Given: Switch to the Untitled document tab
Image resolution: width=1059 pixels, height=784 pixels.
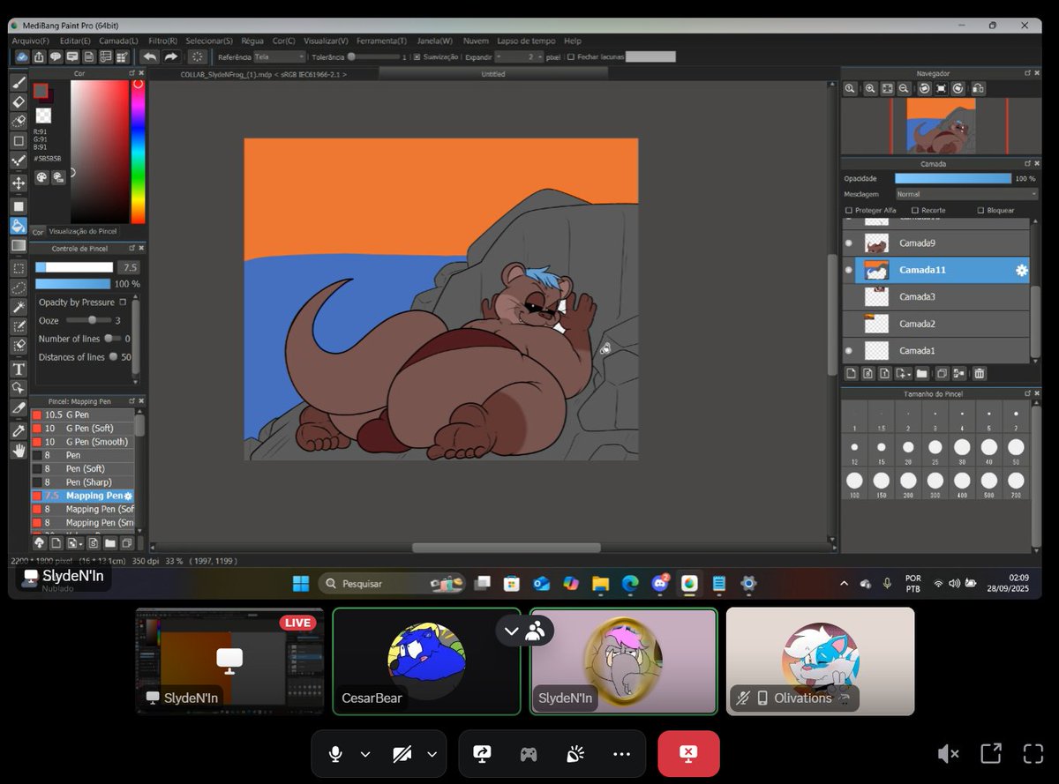Looking at the screenshot, I should point(493,74).
